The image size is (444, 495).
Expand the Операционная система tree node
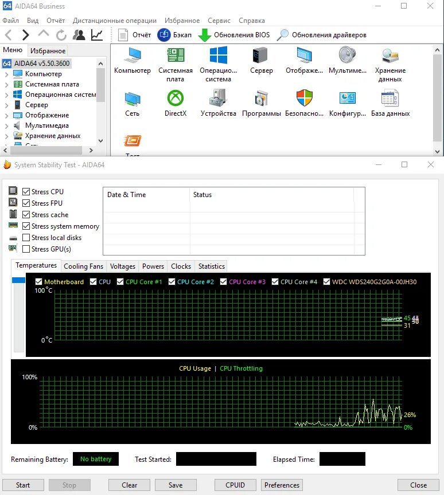[x=7, y=95]
